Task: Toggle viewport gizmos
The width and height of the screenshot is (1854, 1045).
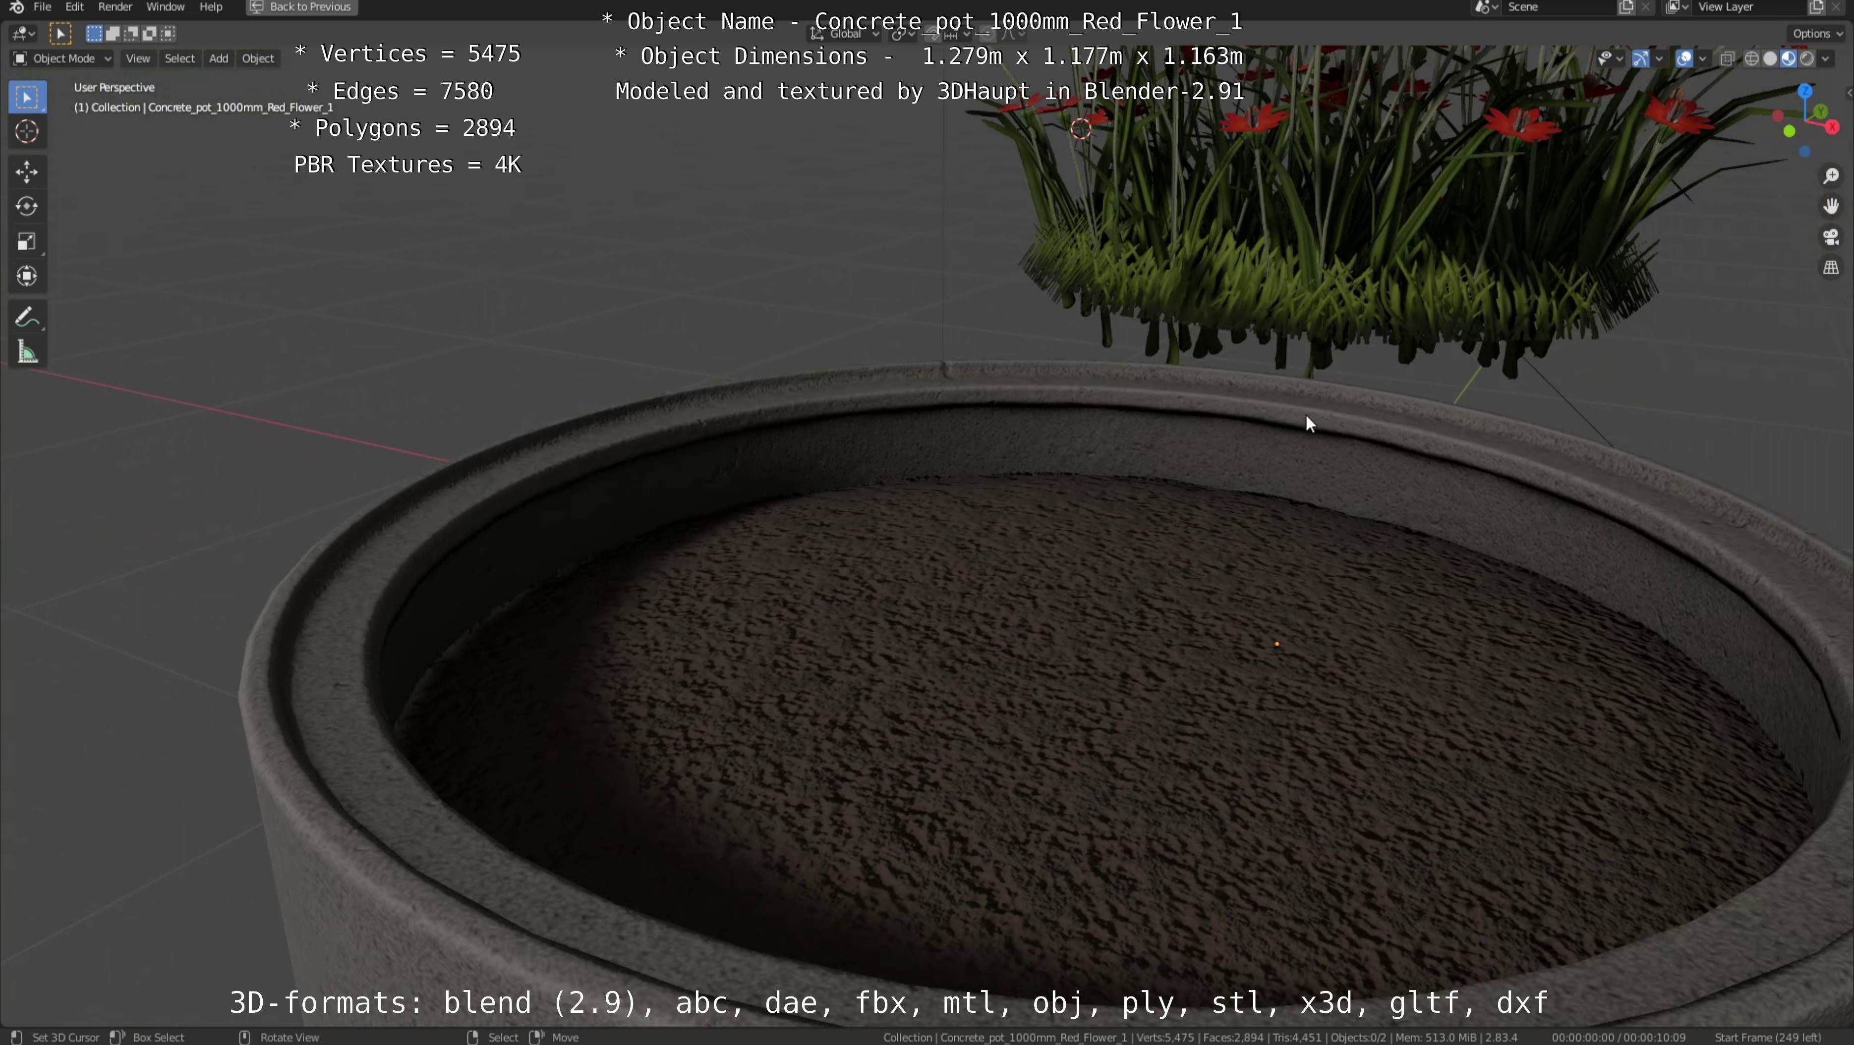Action: (1640, 59)
